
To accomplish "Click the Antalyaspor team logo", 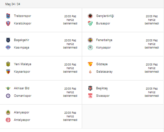I will (x=8, y=120).
